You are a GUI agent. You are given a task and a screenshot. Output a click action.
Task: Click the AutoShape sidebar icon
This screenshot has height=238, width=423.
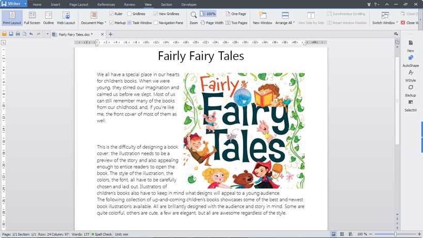(x=411, y=58)
